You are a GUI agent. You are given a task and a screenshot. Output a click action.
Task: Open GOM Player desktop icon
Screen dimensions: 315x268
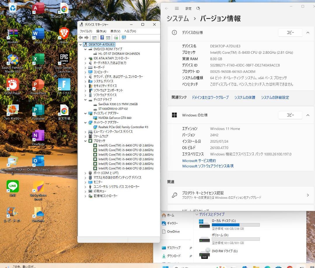(13, 87)
